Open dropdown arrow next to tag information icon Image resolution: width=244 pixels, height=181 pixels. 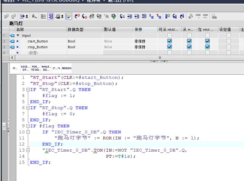(x=62, y=16)
